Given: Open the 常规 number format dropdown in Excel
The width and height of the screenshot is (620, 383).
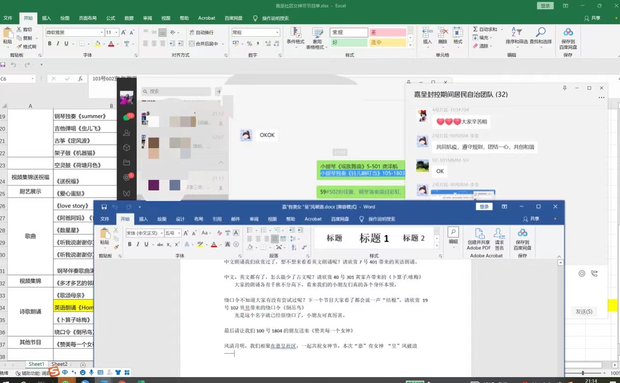Looking at the screenshot, I should pos(276,32).
